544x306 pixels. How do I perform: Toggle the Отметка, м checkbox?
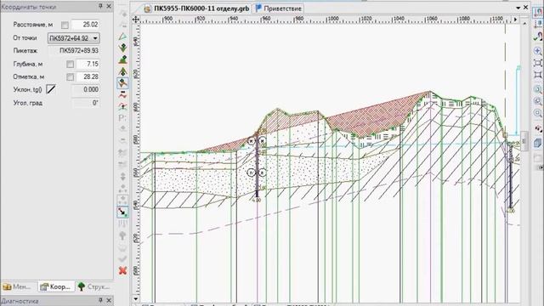point(70,77)
